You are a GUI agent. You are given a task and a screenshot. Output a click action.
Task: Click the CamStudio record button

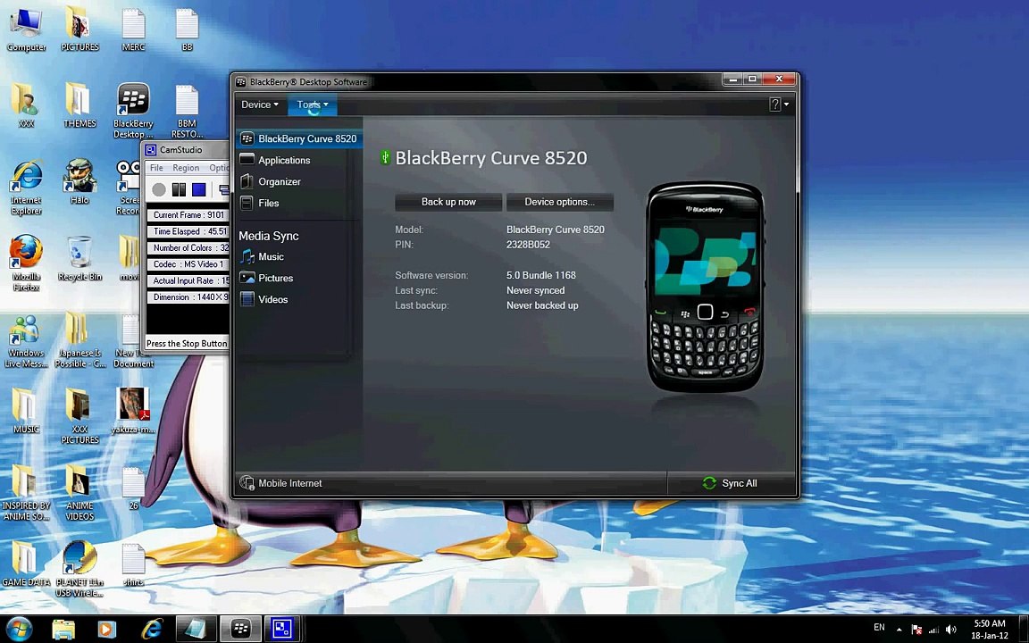pyautogui.click(x=159, y=189)
